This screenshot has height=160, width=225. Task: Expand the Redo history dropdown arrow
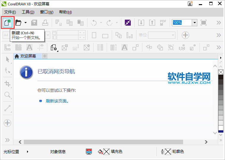tap(117, 23)
